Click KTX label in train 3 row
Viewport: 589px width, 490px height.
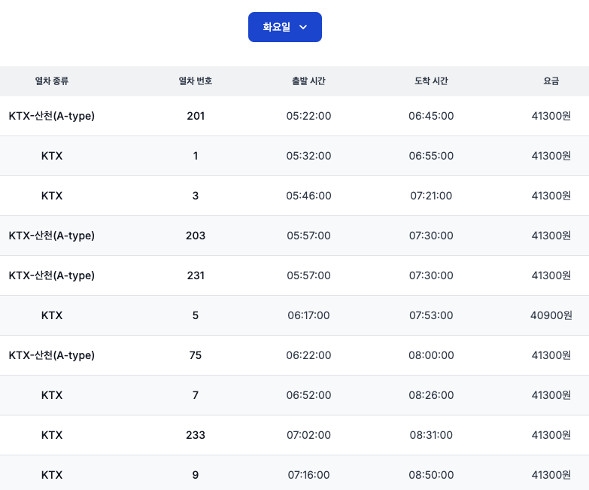52,196
